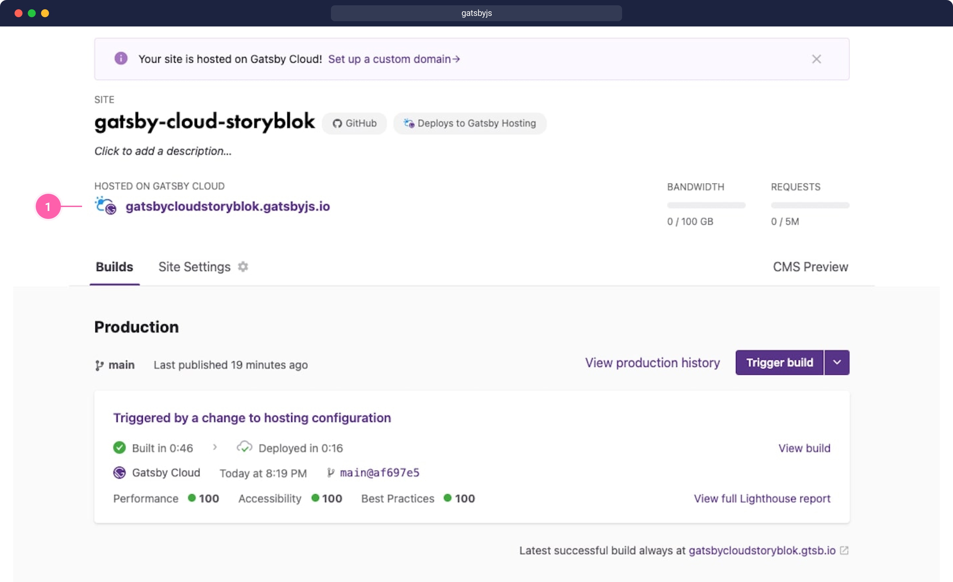Click the Gatsby logo icon beside Gatsby Cloud
Viewport: 953px width, 582px height.
tap(119, 473)
